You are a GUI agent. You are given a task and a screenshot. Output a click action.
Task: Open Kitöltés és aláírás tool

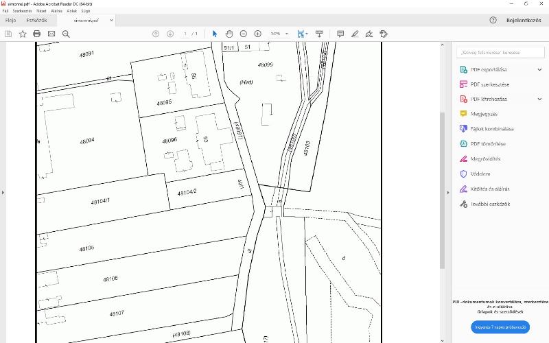pyautogui.click(x=490, y=189)
